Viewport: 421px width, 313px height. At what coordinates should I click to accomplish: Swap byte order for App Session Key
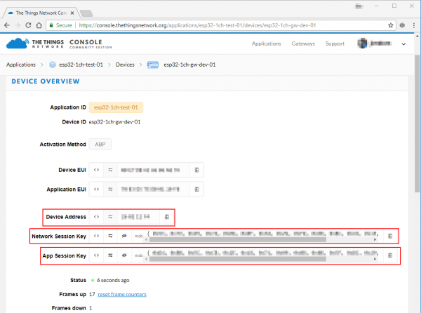(x=110, y=255)
